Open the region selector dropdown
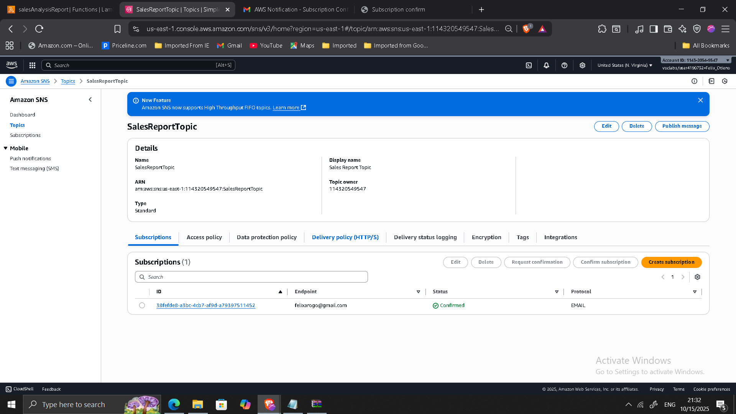 click(624, 66)
